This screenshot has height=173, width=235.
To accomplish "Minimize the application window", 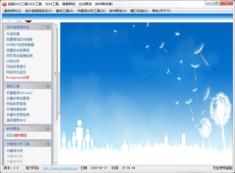I will click(209, 3).
